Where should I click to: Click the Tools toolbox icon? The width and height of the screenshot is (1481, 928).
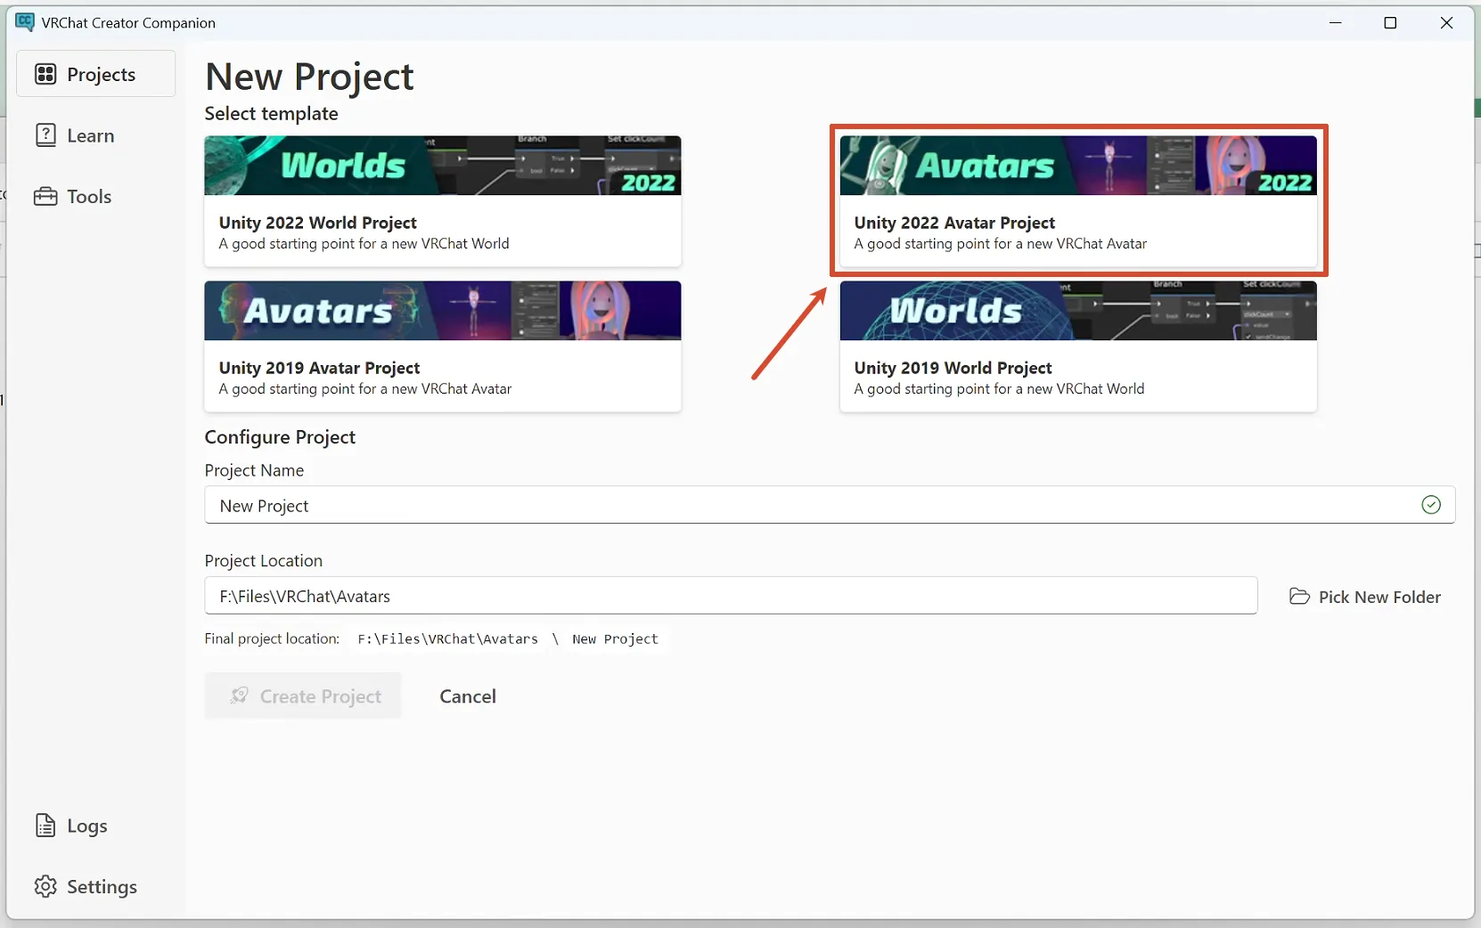(45, 196)
